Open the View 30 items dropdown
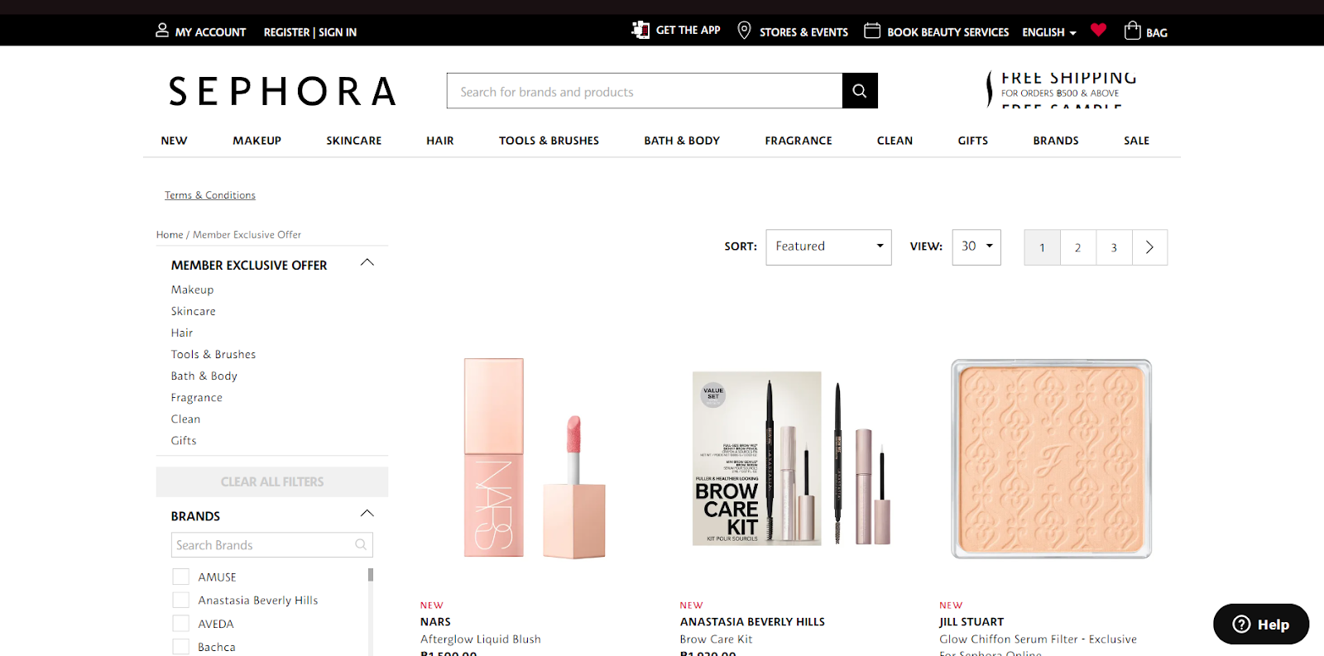The height and width of the screenshot is (656, 1324). 976,247
